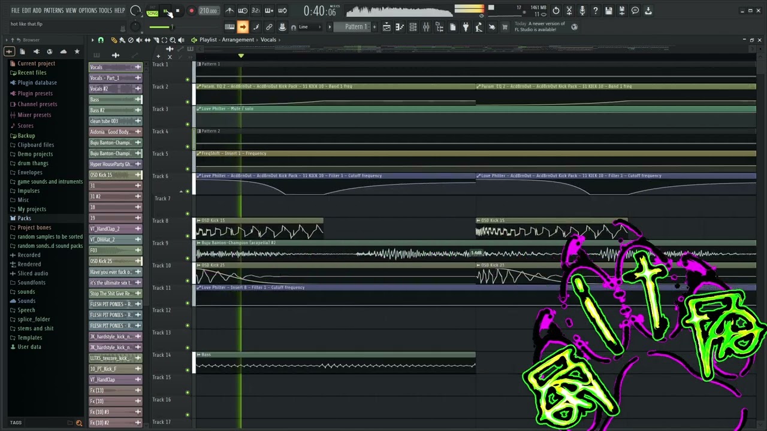Screen dimensions: 767x431
Task: Open the Plugin picker plug icon
Action: (x=466, y=27)
